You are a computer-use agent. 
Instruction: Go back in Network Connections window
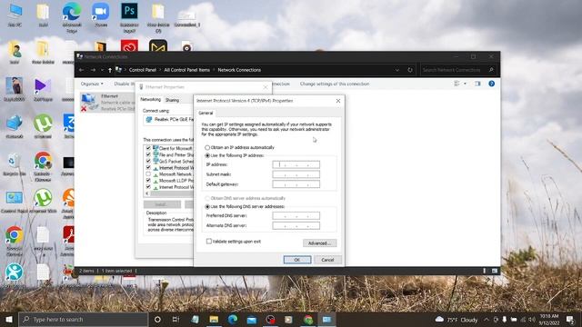pyautogui.click(x=81, y=70)
